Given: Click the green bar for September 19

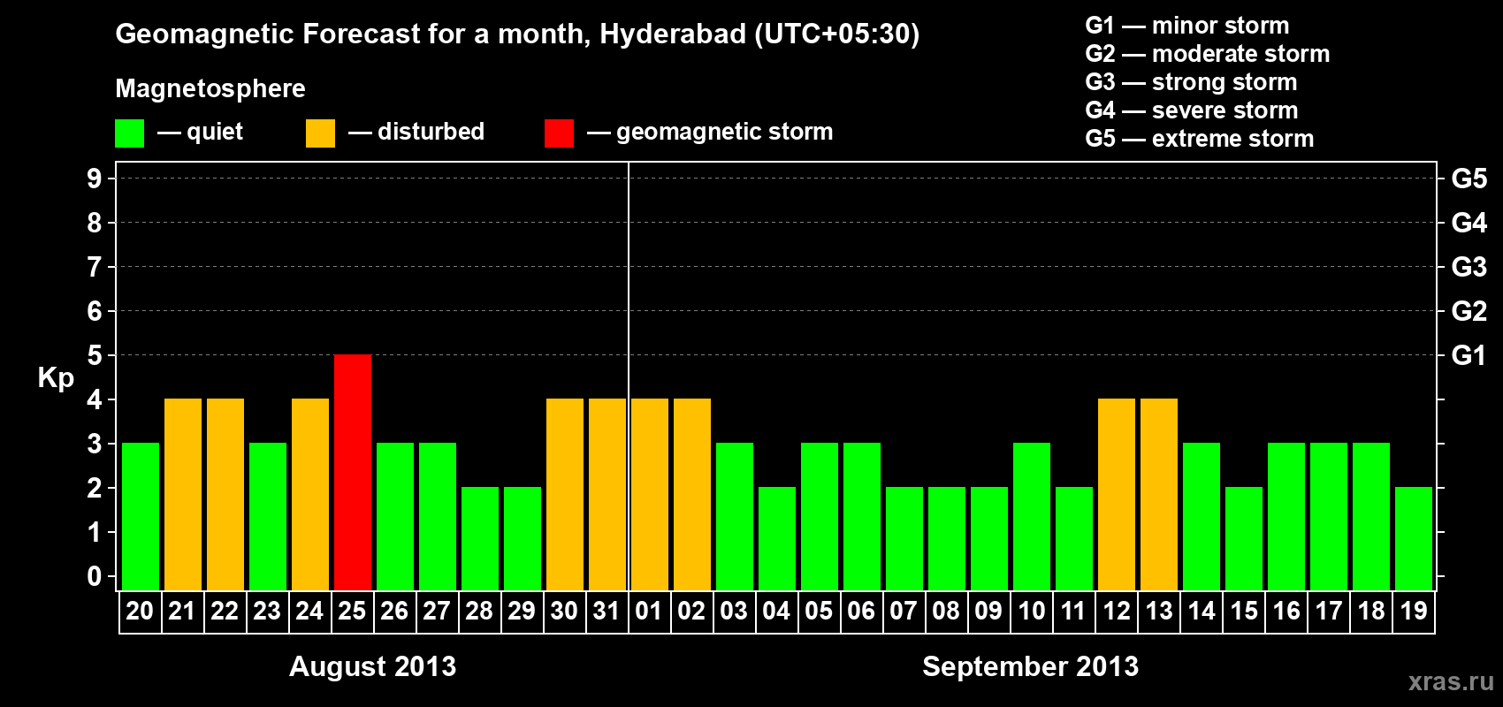Looking at the screenshot, I should [x=1414, y=539].
